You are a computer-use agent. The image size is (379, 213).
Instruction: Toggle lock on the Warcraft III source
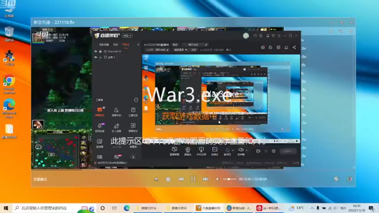(x=100, y=52)
